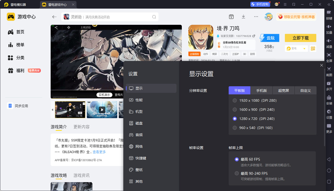334x191 pixels.
Task: Click the search field showing 灵妖劫
Action: coord(110,17)
